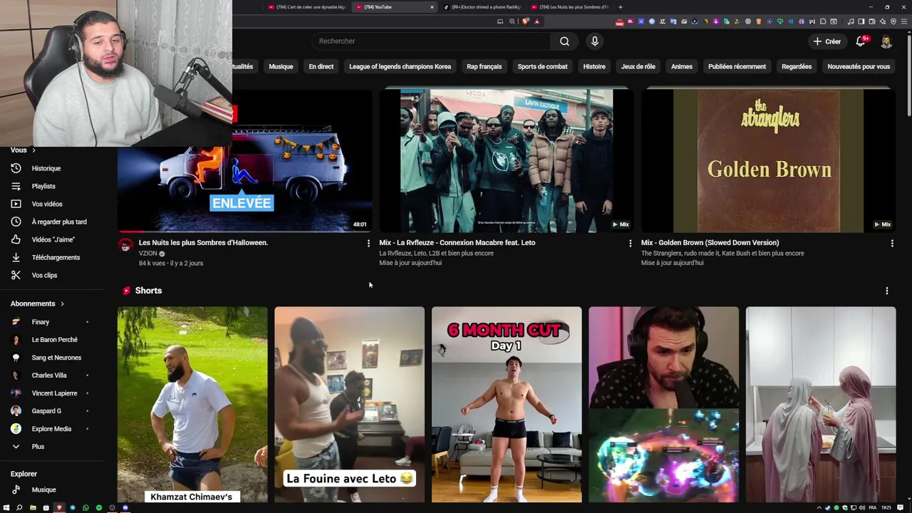Open Windows Start menu
912x513 pixels.
6,508
